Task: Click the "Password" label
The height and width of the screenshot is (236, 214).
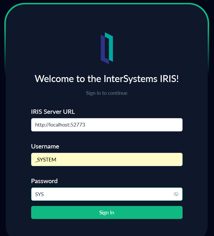Action: pyautogui.click(x=44, y=181)
